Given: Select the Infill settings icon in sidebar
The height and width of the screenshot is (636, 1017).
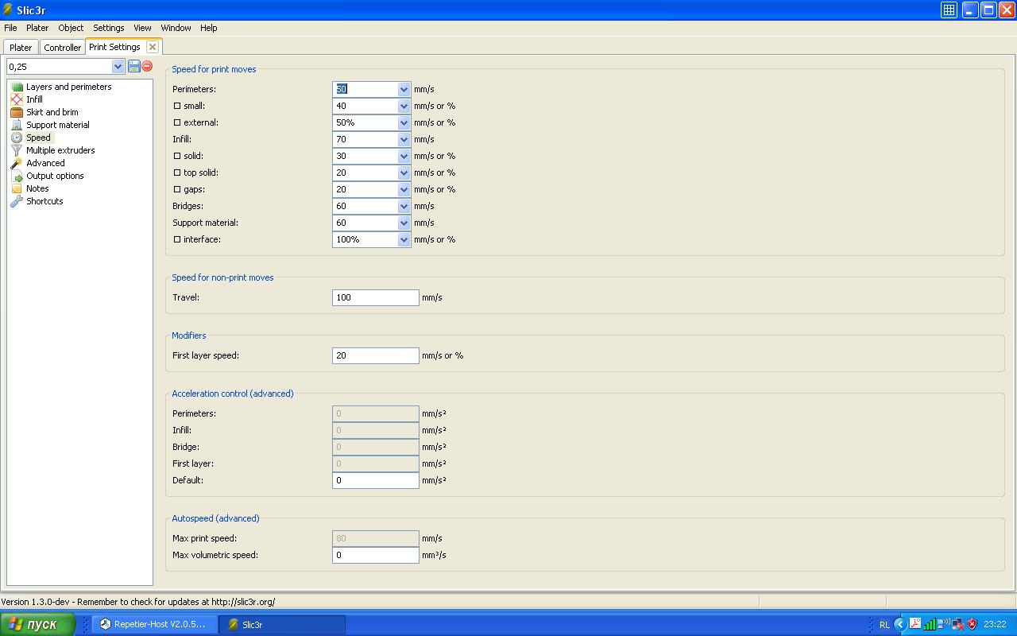Looking at the screenshot, I should [x=17, y=99].
